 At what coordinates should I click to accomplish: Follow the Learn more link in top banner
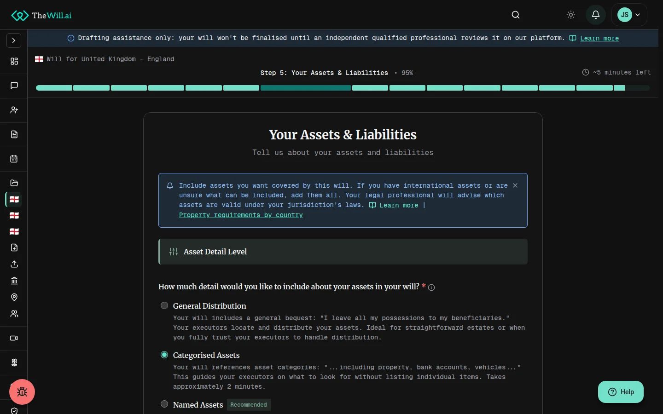pos(599,38)
